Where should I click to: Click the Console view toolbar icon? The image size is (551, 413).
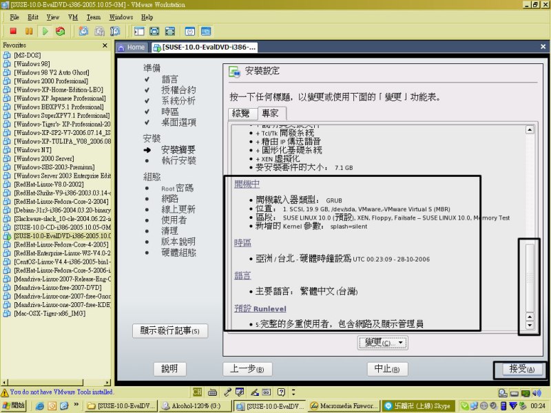pos(206,31)
